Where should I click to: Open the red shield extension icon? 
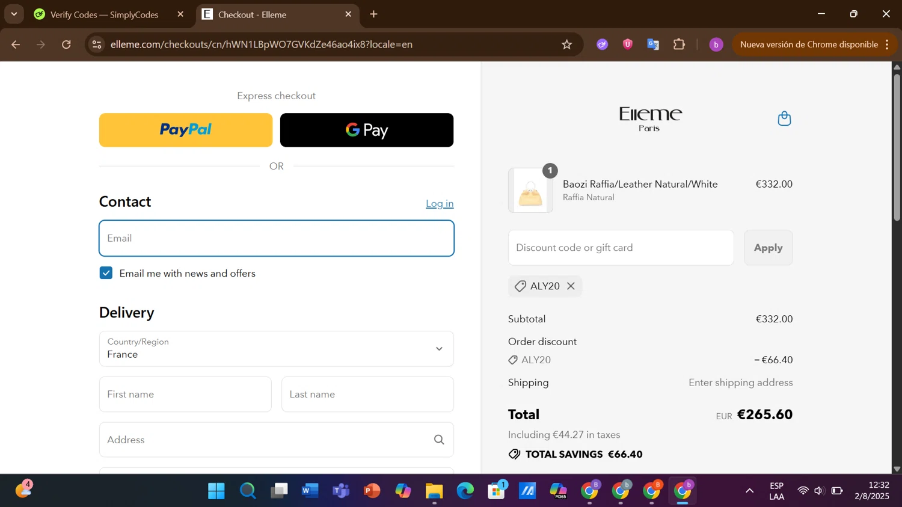click(628, 45)
